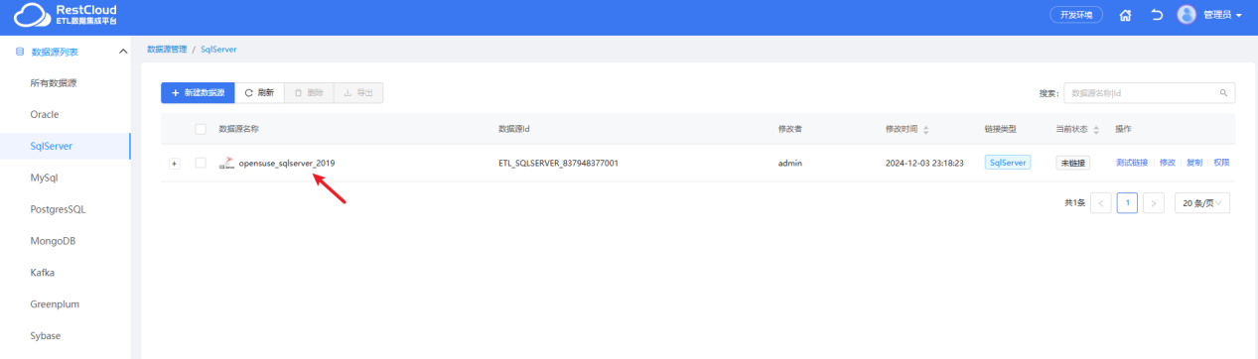
Task: Select PostgresSQL in sidebar
Action: tap(65, 209)
